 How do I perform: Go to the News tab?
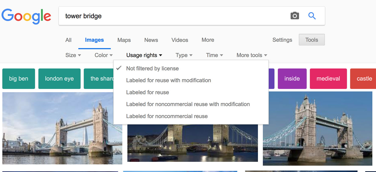151,40
